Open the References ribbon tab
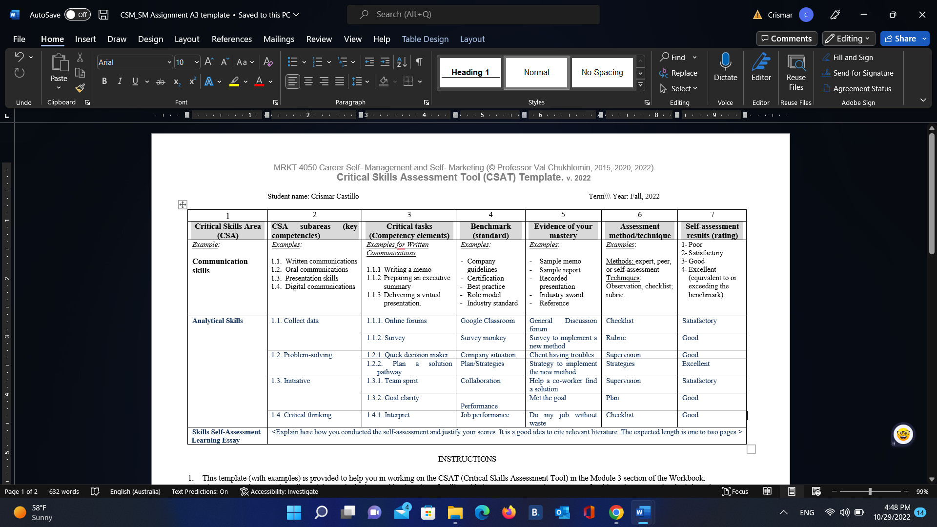Viewport: 937px width, 527px height. coord(232,39)
